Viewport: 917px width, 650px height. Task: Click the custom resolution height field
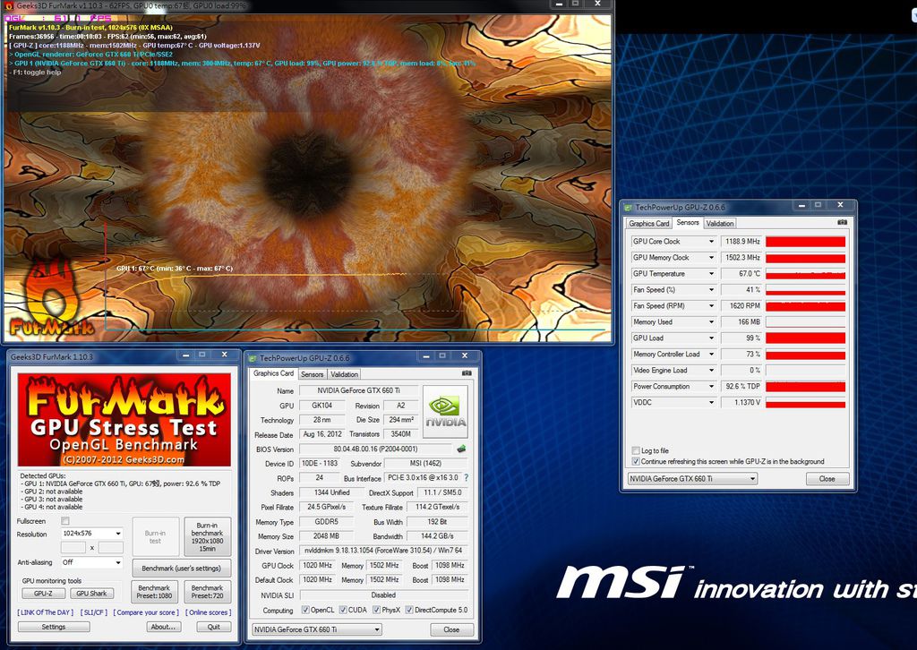(110, 548)
